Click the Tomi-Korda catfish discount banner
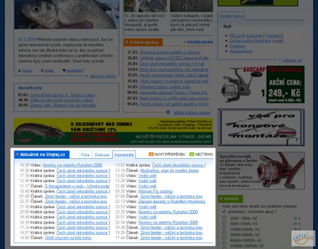 pos(113,131)
